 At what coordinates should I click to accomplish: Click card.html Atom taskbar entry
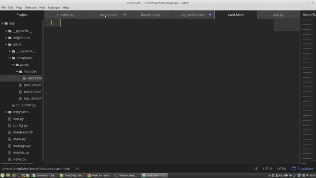154,176
